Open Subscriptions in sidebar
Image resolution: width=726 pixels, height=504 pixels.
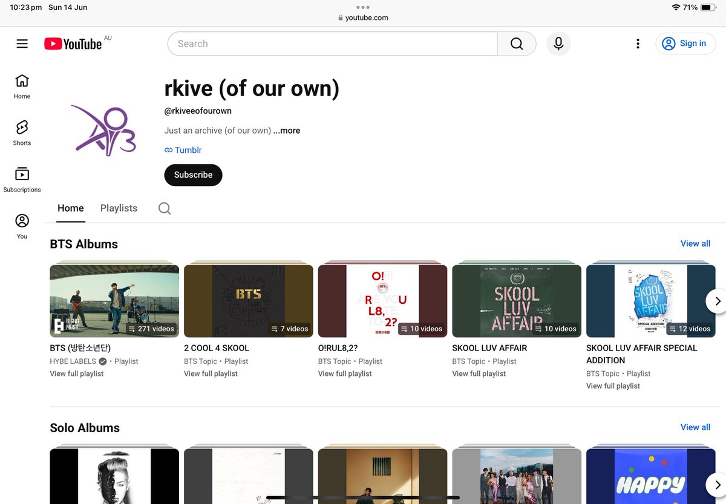[22, 179]
